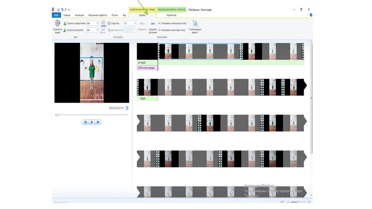The image size is (372, 209).
Task: Click the save icon in quick access toolbar
Action: pos(58,9)
